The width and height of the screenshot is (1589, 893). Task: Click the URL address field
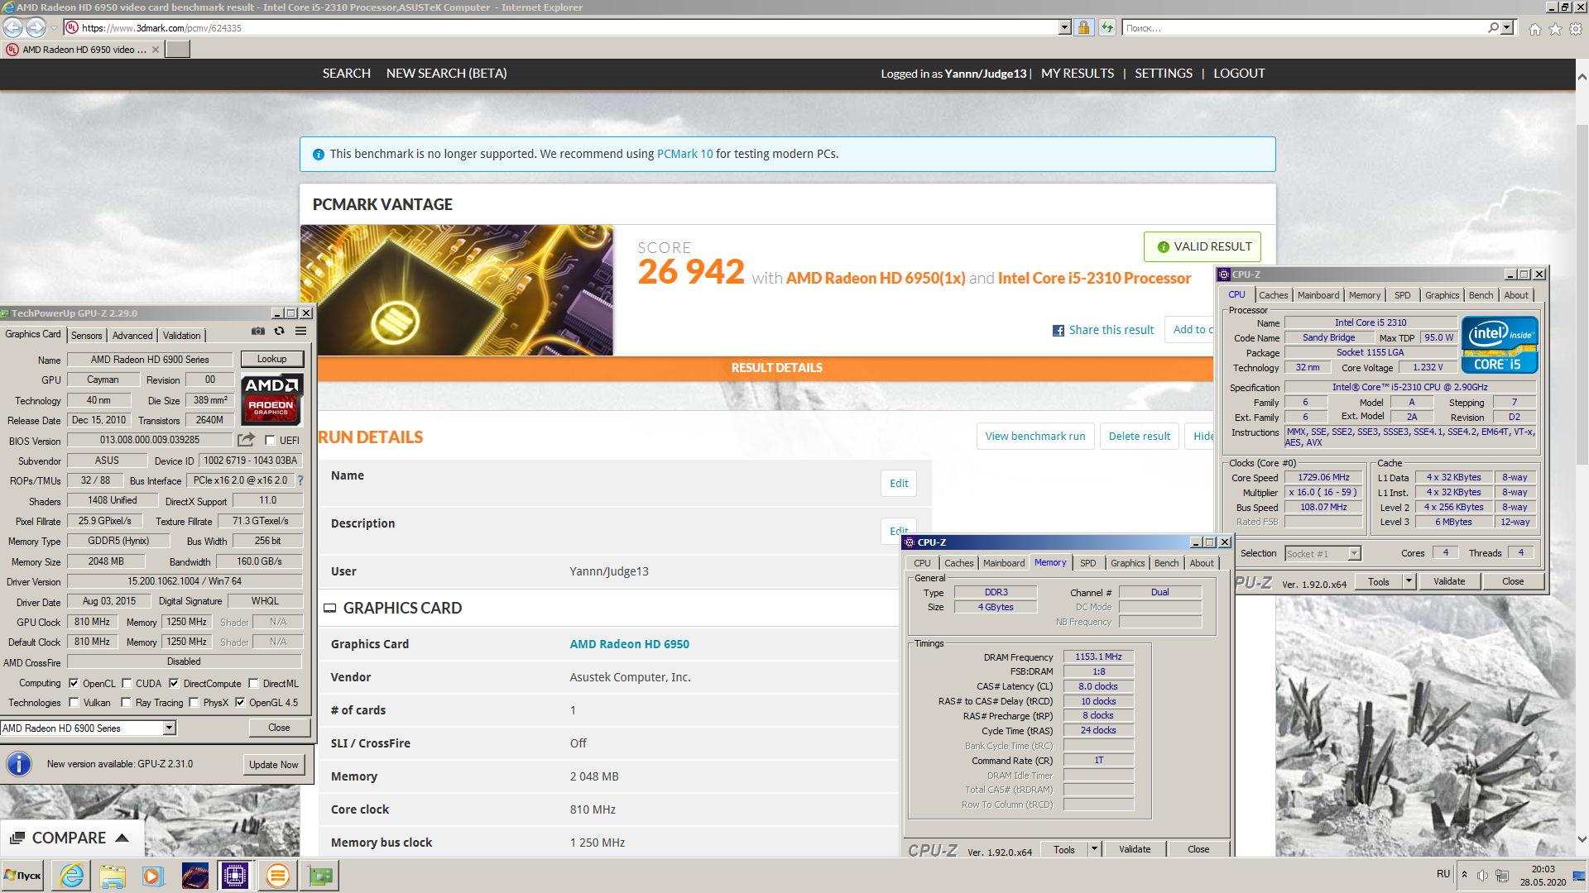pos(563,27)
